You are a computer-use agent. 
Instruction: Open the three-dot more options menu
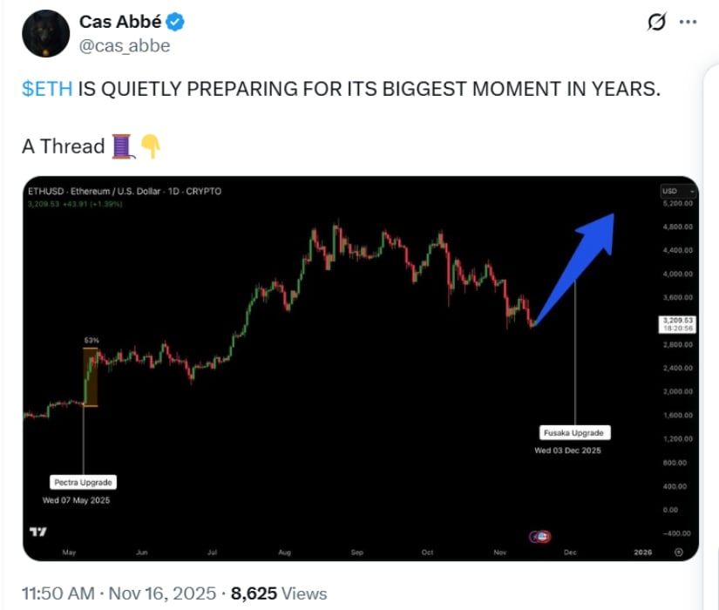coord(688,24)
